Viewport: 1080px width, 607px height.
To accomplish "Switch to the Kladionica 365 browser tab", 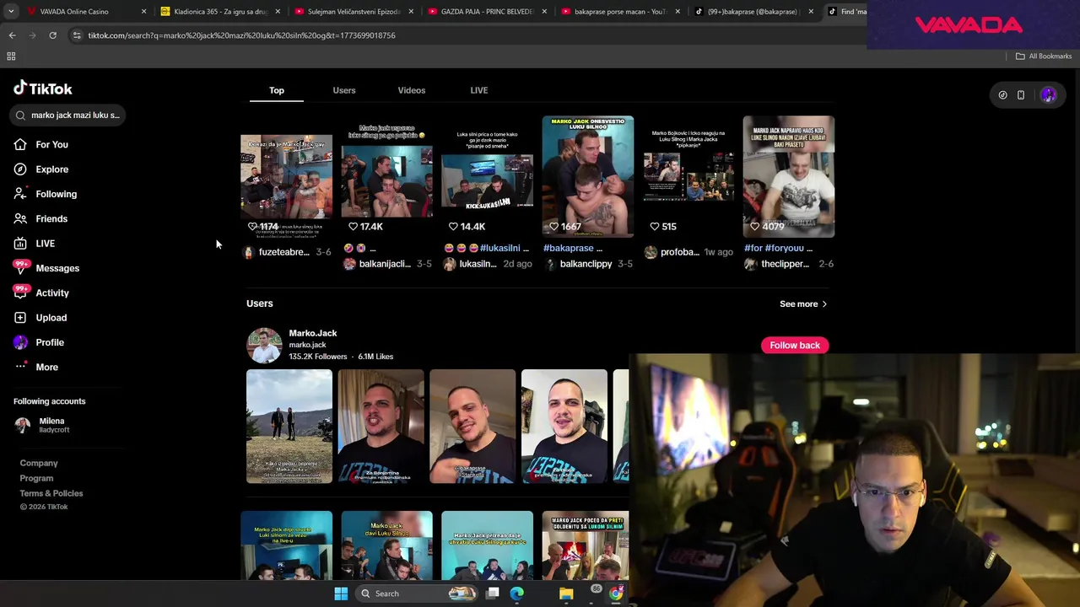I will [x=219, y=12].
